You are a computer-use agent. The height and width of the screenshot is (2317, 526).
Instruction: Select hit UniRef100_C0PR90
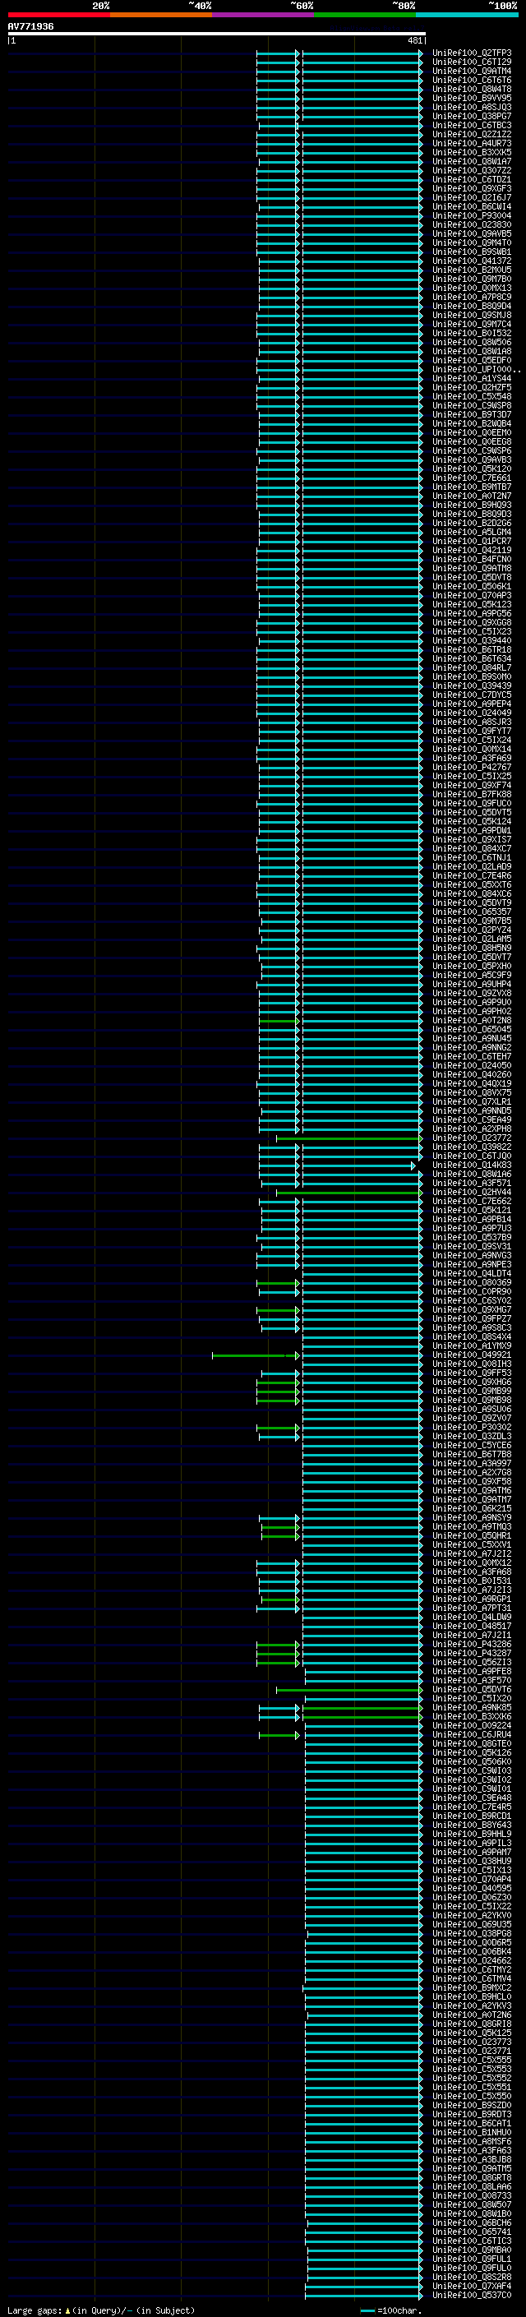coord(471,1291)
